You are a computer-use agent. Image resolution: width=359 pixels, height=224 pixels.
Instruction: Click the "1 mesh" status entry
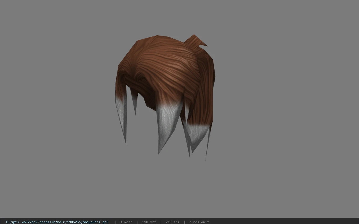point(126,222)
